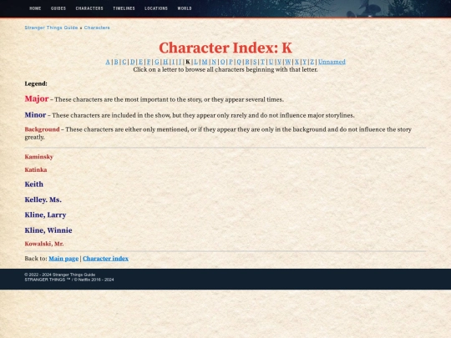Browse characters starting with letter U
The image size is (451, 338).
coord(271,62)
